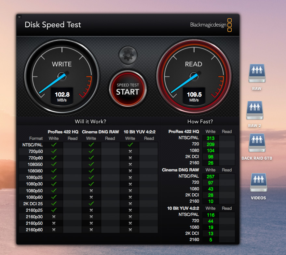Click the ProRes 422 HQ 2160p60 write cross
The width and height of the screenshot is (286, 255).
[x=54, y=230]
